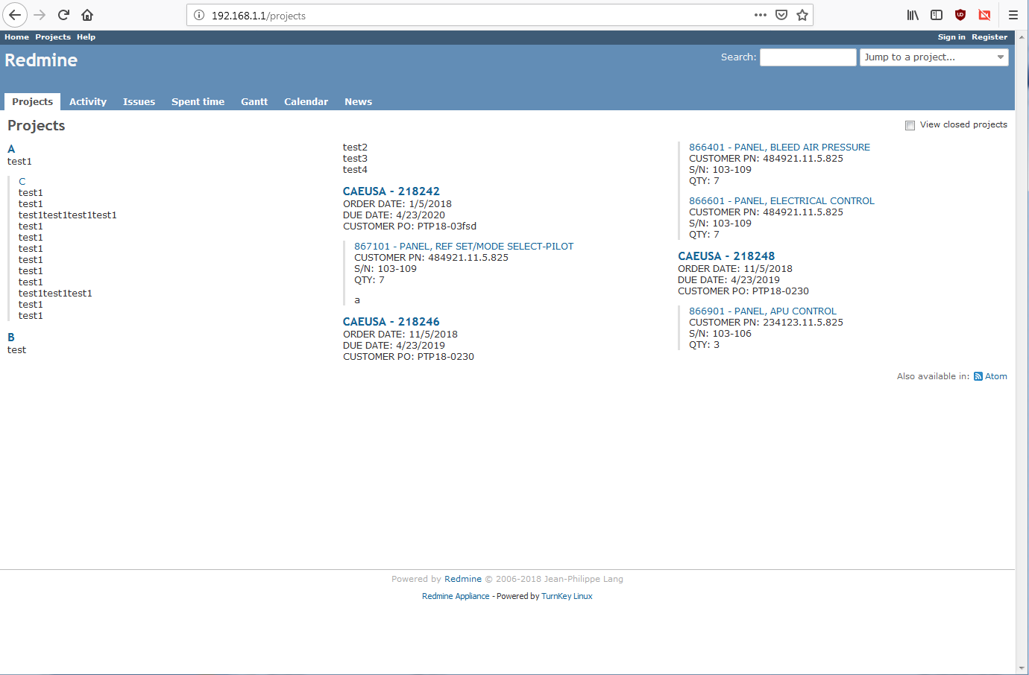Open the Jump to a project dropdown
This screenshot has width=1029, height=675.
click(x=934, y=57)
